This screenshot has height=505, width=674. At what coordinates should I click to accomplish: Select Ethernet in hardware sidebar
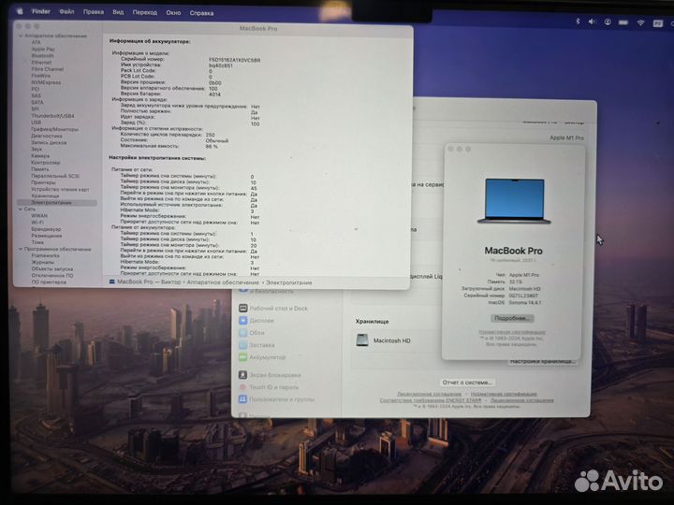pos(41,63)
